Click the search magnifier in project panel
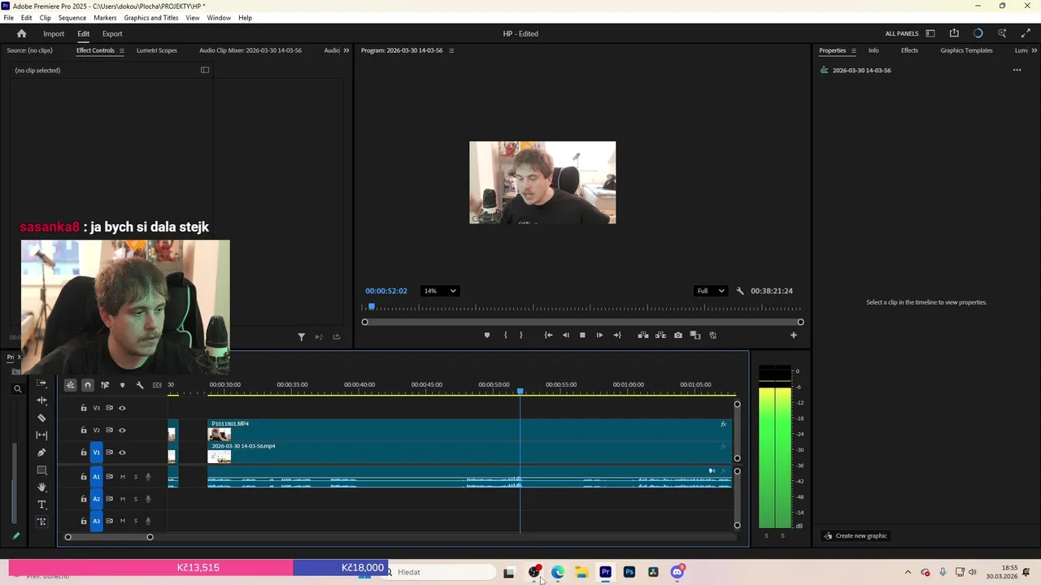The image size is (1041, 585). click(x=17, y=389)
